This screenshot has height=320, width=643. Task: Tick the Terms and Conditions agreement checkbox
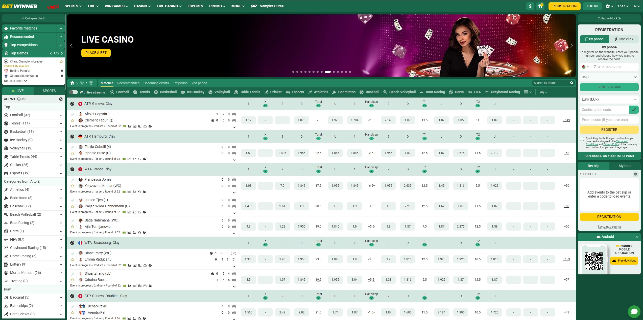[582, 139]
